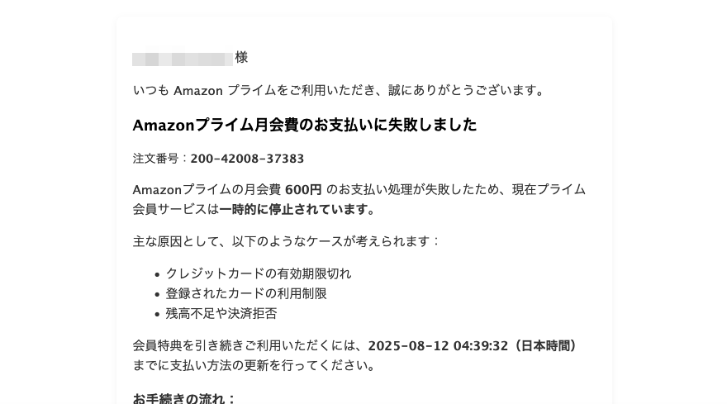Click the line 主な原因として、以下のようなケース
Image resolution: width=727 pixels, height=404 pixels.
pyautogui.click(x=286, y=242)
